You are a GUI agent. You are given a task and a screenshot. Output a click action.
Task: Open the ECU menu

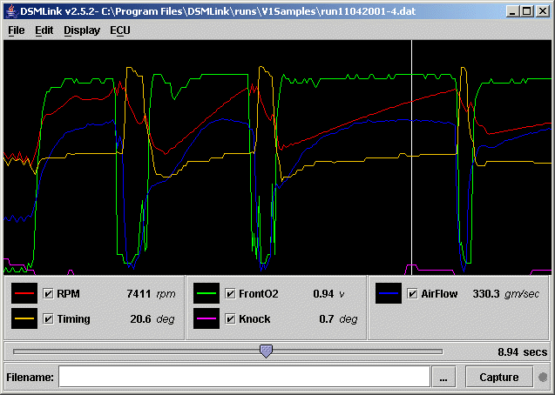119,30
